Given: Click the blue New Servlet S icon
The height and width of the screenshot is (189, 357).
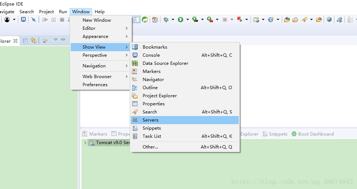Looking at the screenshot, I should (x=271, y=20).
